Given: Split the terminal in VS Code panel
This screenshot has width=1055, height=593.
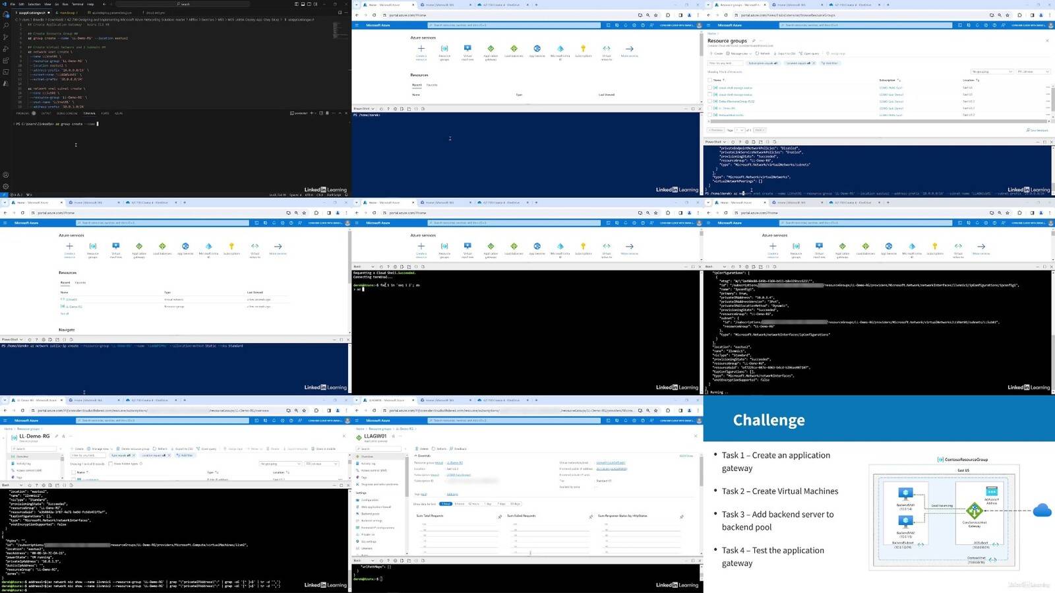Looking at the screenshot, I should tap(320, 113).
